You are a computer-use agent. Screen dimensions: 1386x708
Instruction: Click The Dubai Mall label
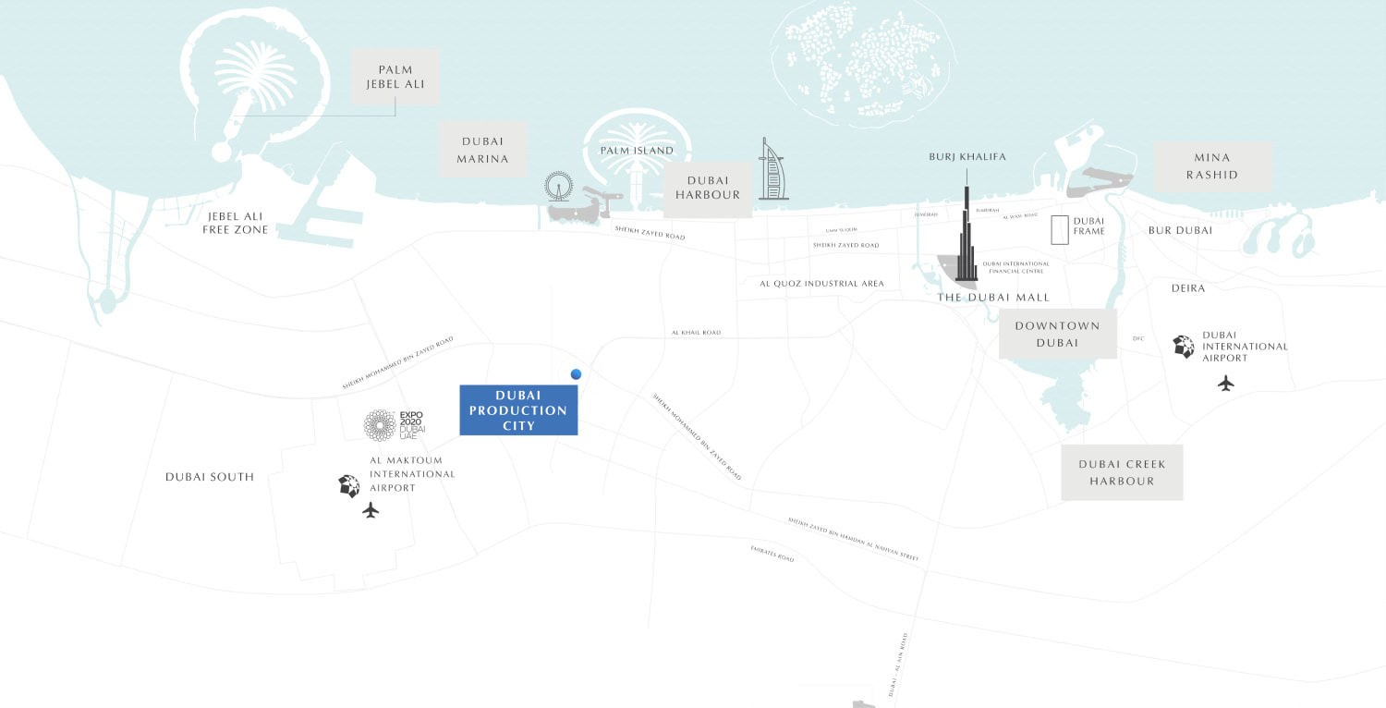tap(993, 298)
